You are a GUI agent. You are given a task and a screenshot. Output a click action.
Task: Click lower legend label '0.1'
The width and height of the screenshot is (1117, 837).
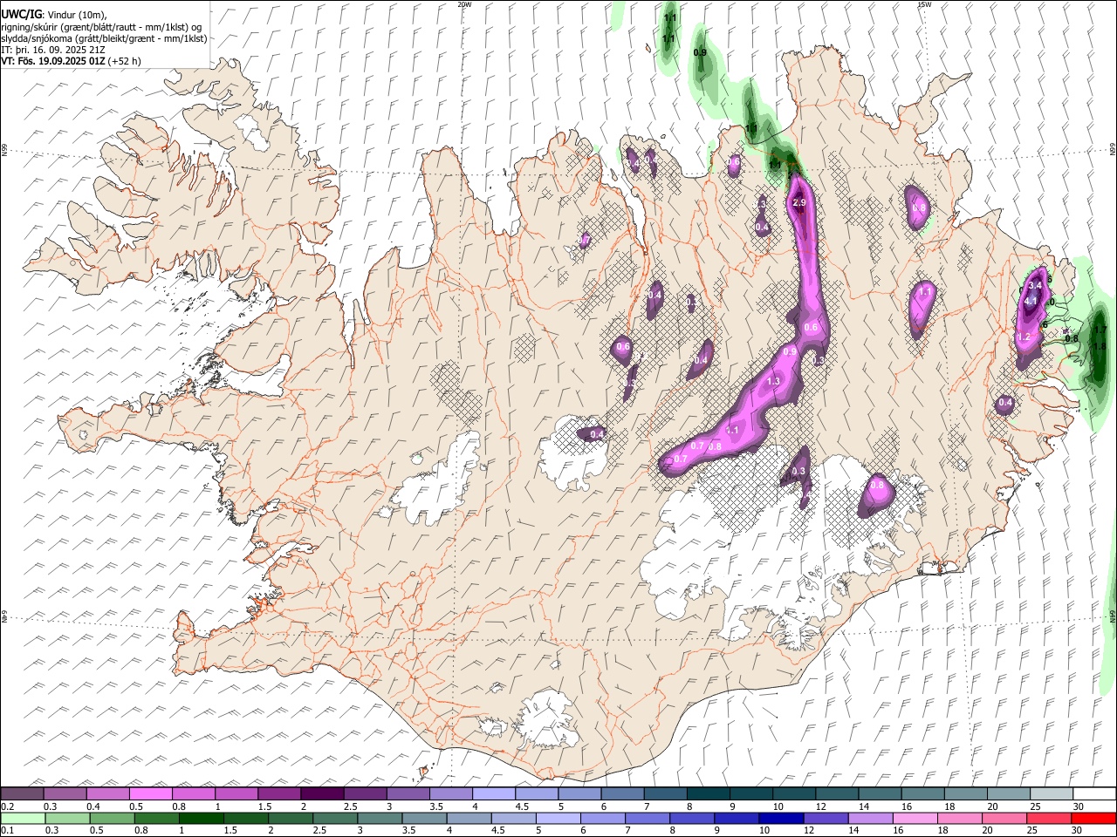(7, 831)
